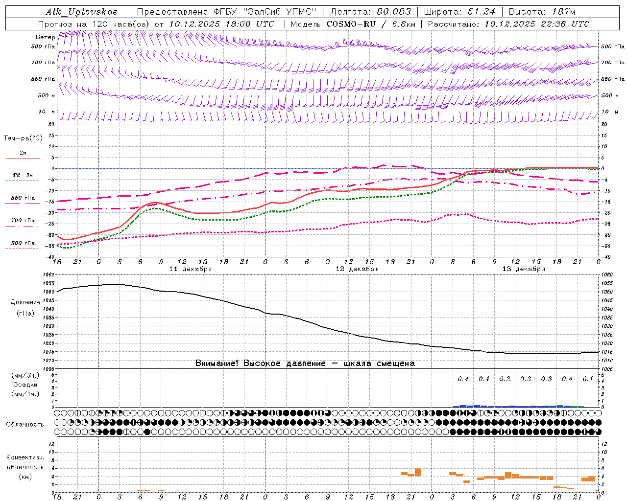627x501 pixels.
Task: Click the Давление panel label
Action: click(25, 302)
